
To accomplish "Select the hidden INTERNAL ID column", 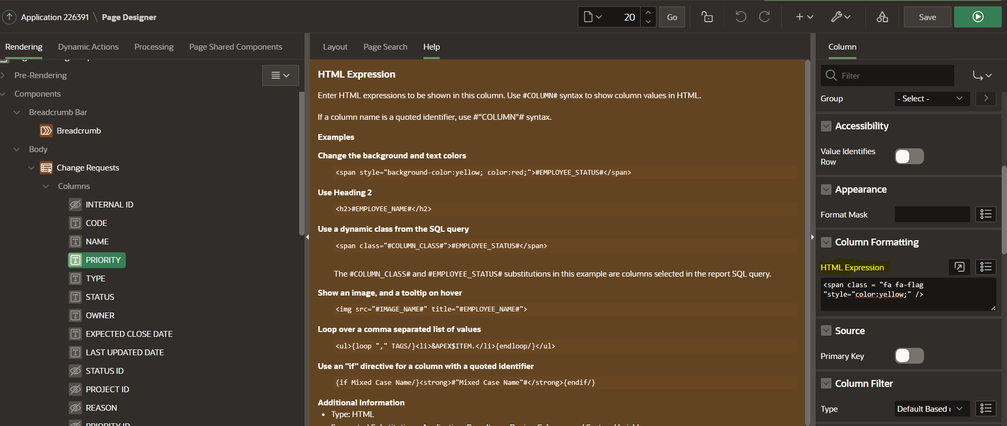I will (109, 205).
